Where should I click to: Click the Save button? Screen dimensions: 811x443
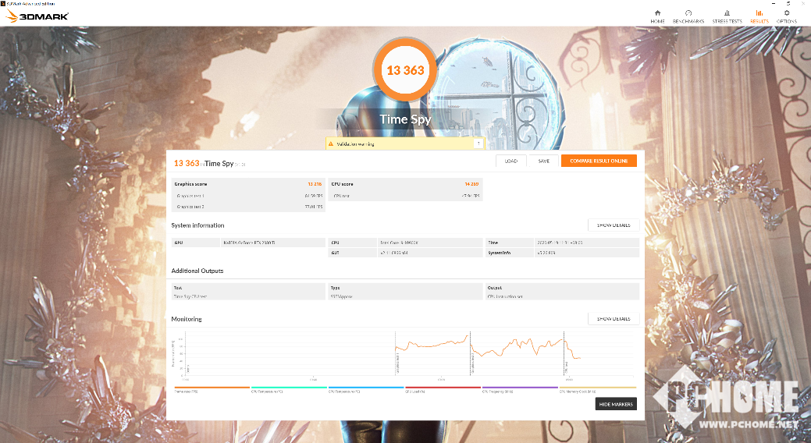(x=543, y=161)
